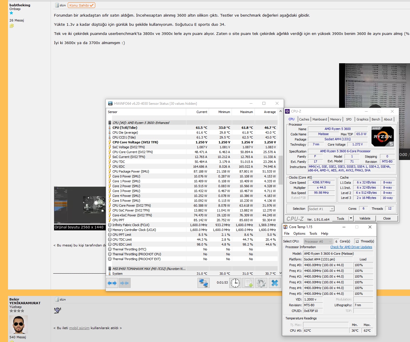Open HWiNFO network remote monitoring icon
410x342 pixels.
[204, 283]
